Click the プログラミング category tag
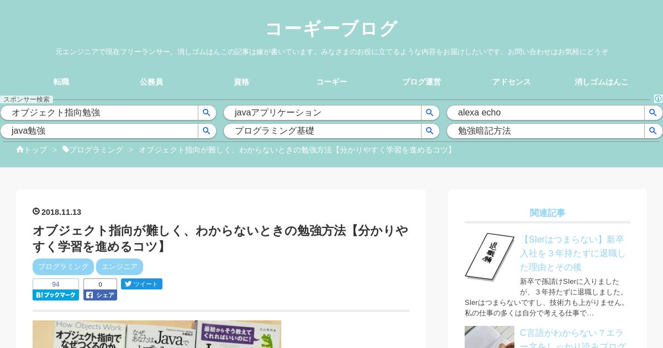Image resolution: width=663 pixels, height=348 pixels. pos(63,267)
